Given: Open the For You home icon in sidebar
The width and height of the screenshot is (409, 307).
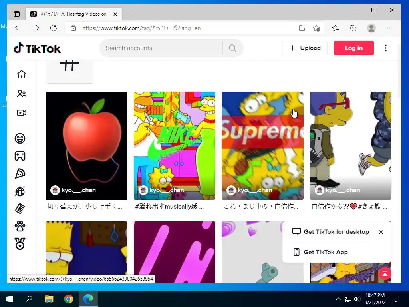Looking at the screenshot, I should point(22,74).
